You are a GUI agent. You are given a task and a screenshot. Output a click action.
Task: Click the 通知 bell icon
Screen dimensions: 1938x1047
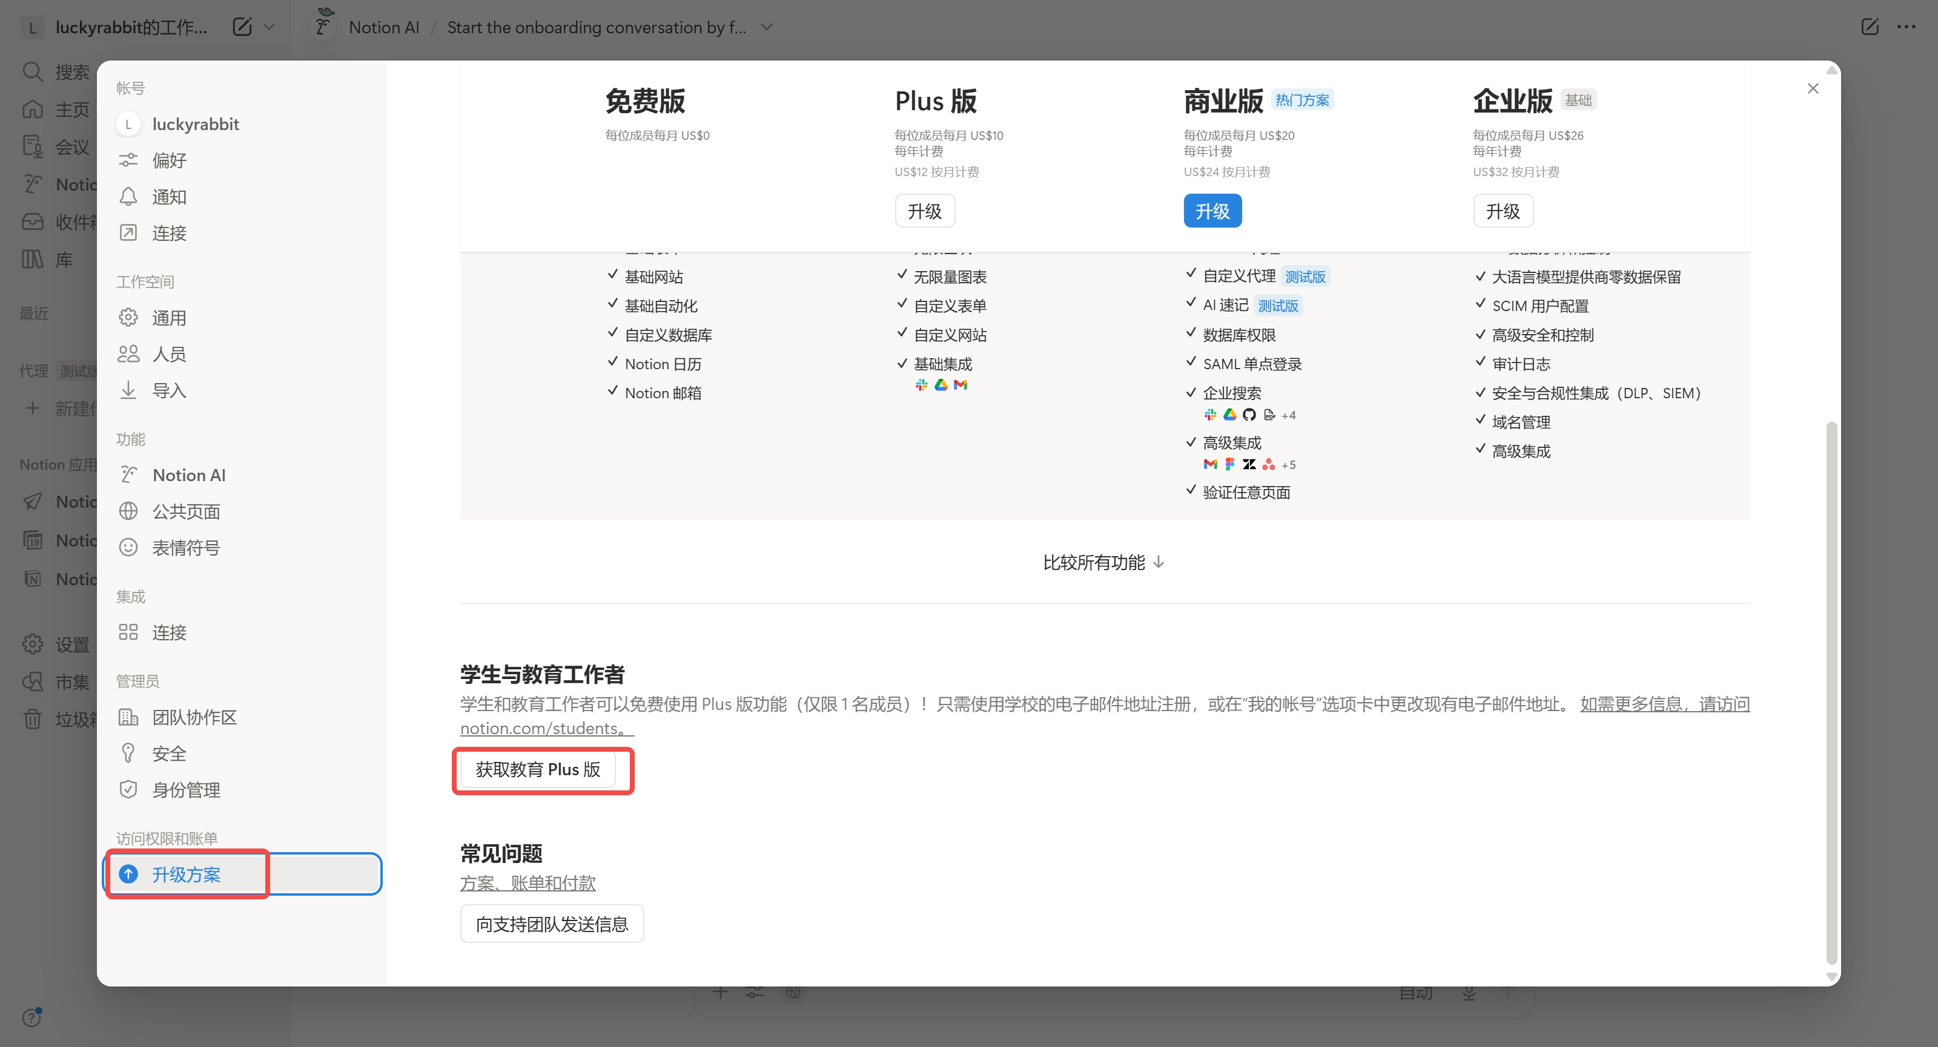(128, 197)
